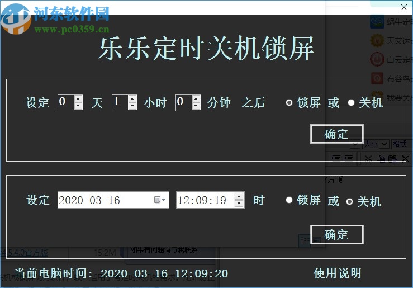Click the hours input field showing 1
Screen dimensions: 413x288
(120, 102)
